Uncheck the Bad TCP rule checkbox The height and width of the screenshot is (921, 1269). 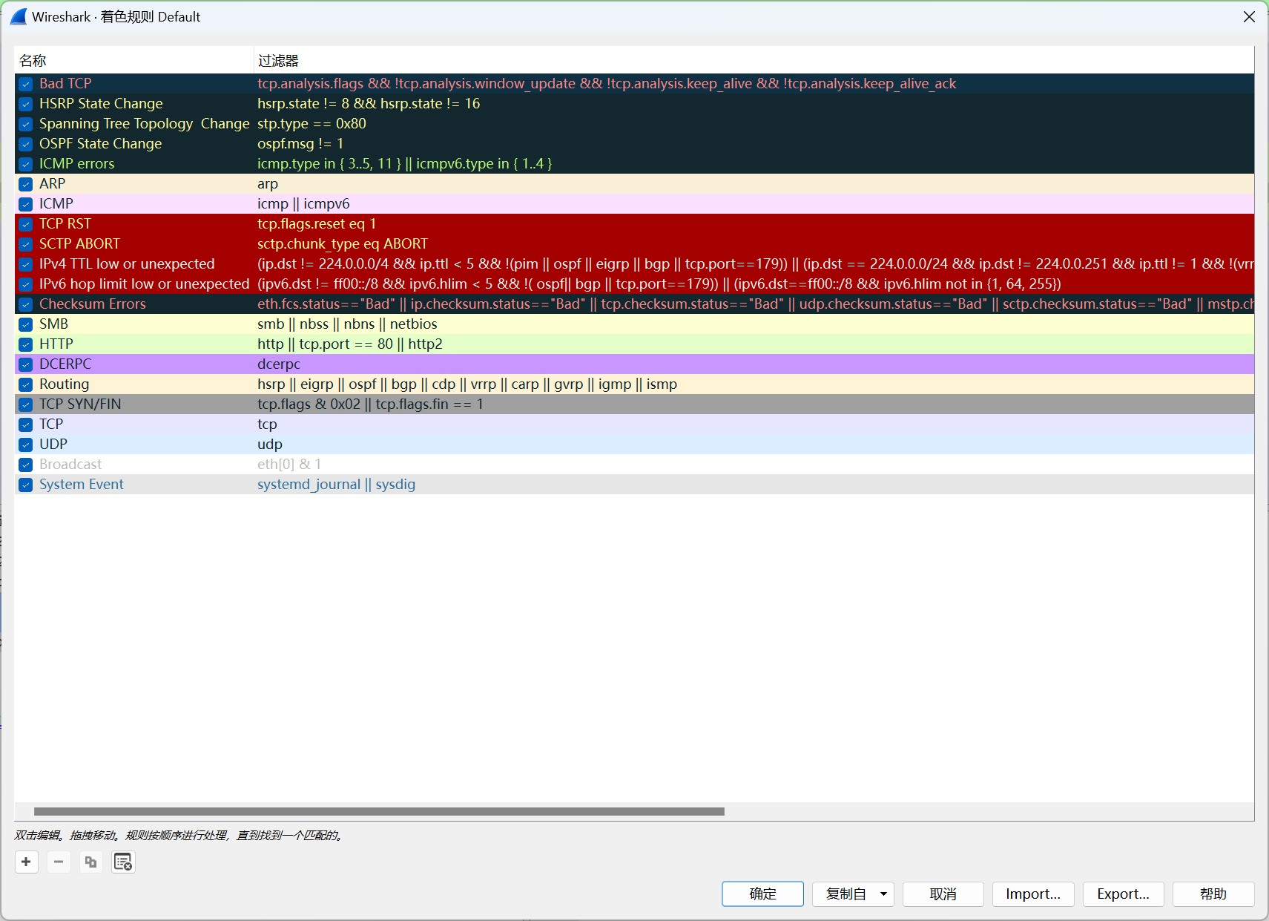(26, 84)
